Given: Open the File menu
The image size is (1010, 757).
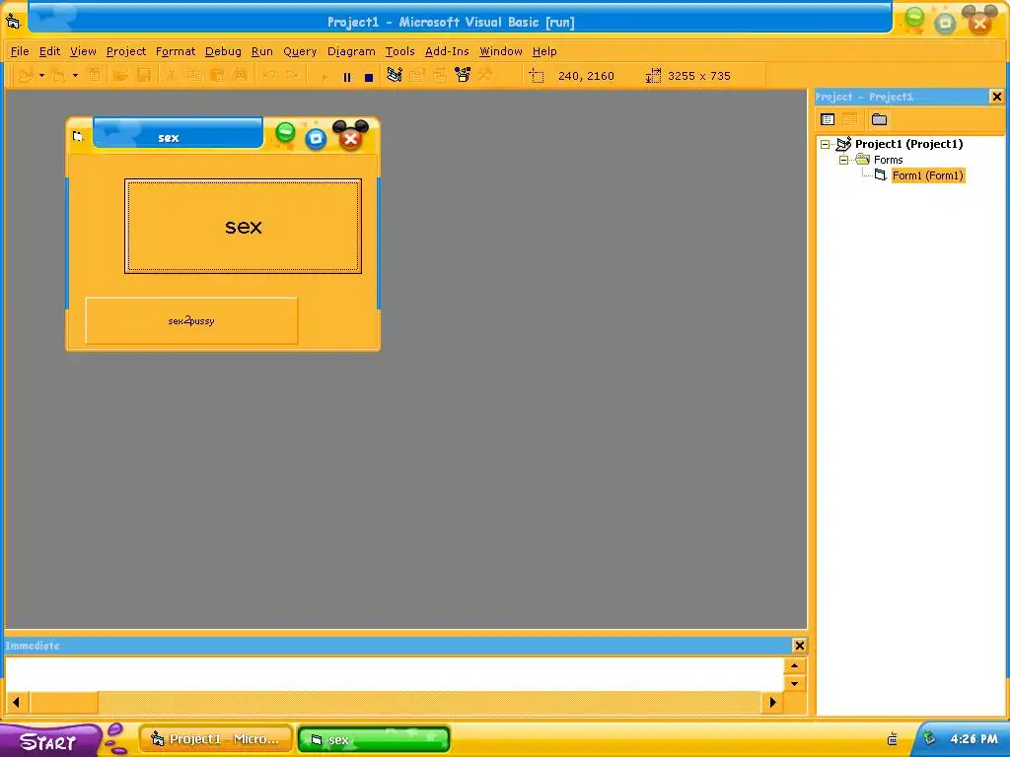Looking at the screenshot, I should pyautogui.click(x=20, y=51).
